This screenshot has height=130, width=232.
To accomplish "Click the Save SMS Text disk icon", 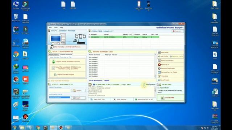I will pyautogui.click(x=91, y=100).
